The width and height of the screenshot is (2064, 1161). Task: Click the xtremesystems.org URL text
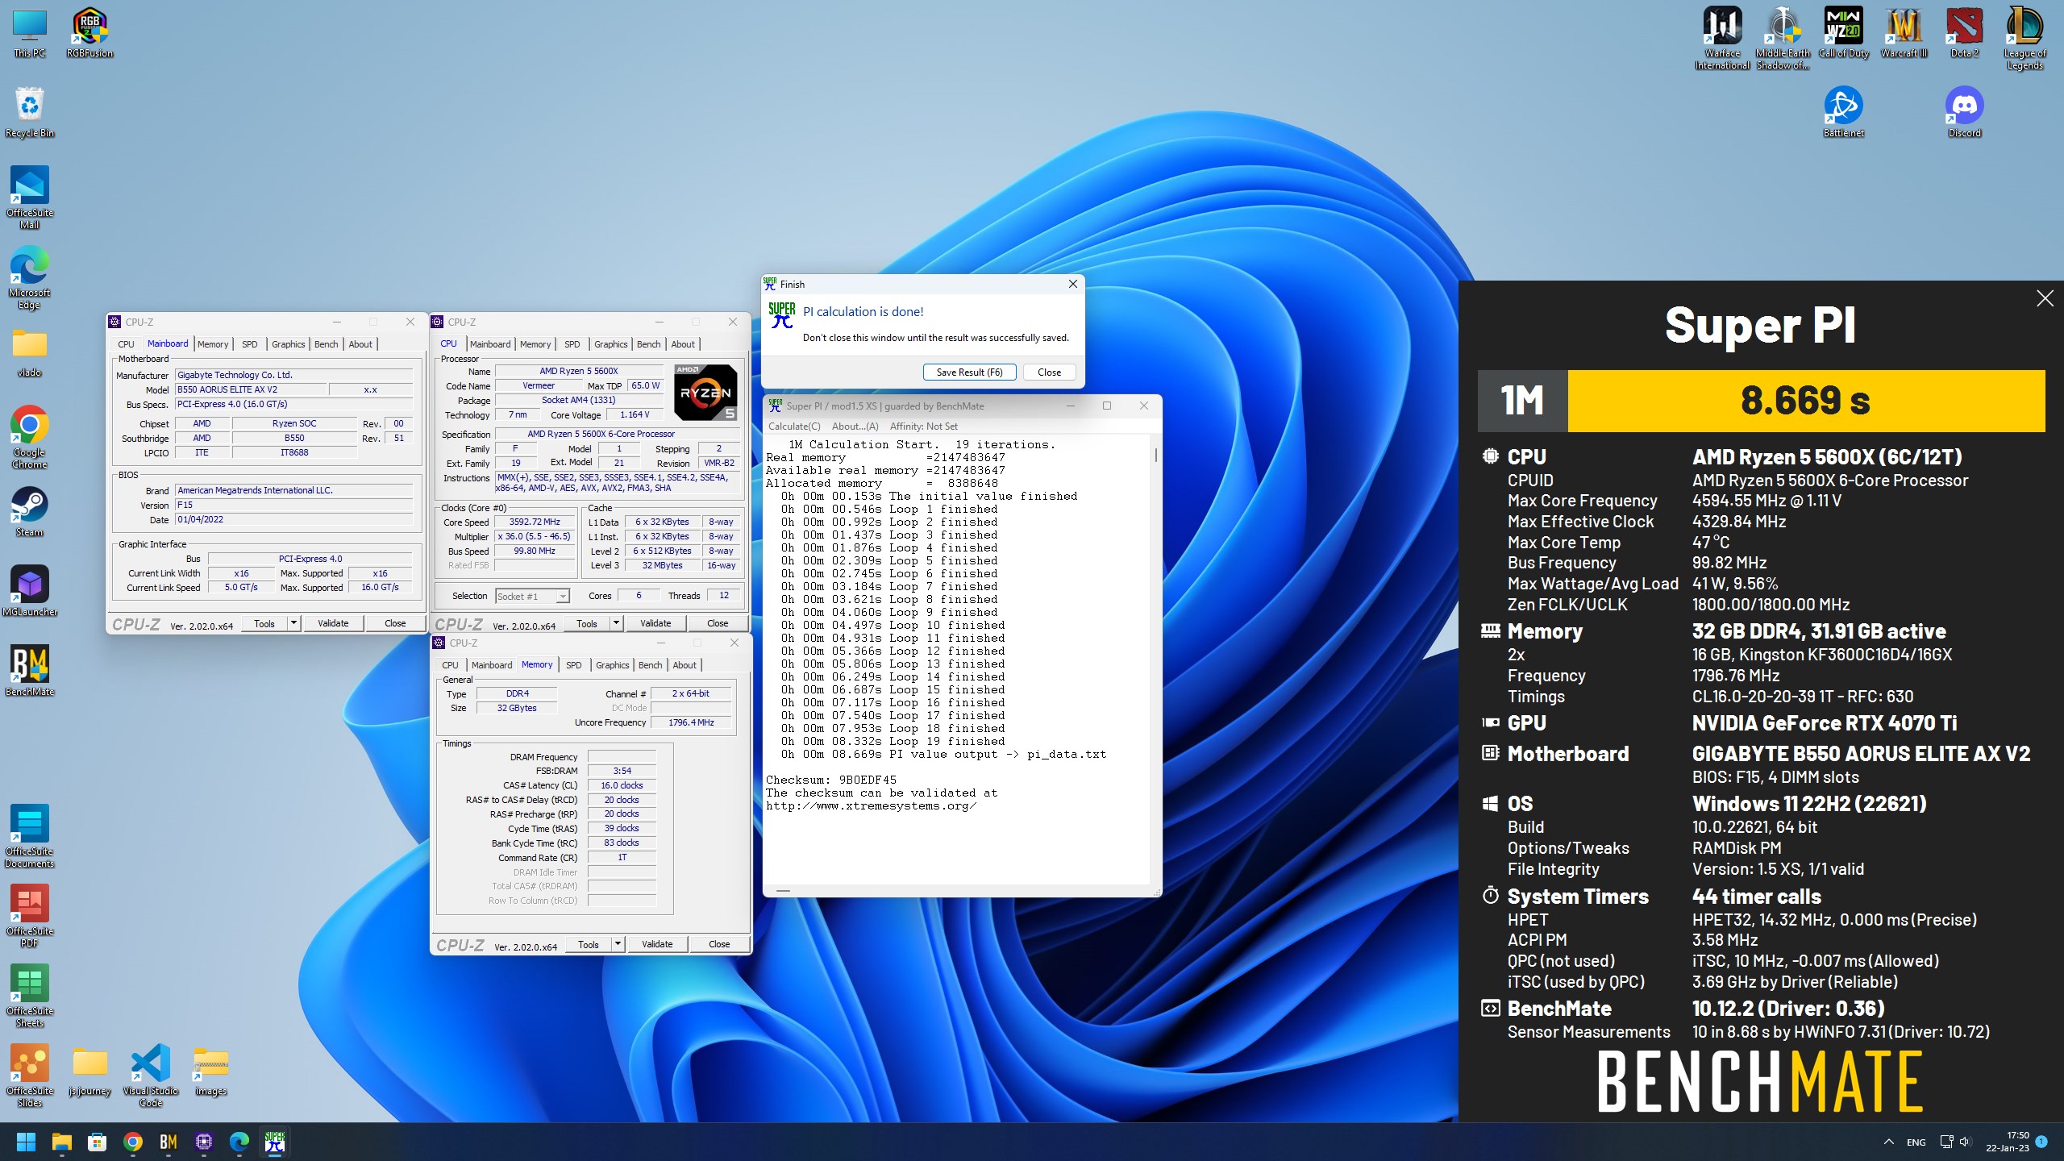[x=871, y=806]
